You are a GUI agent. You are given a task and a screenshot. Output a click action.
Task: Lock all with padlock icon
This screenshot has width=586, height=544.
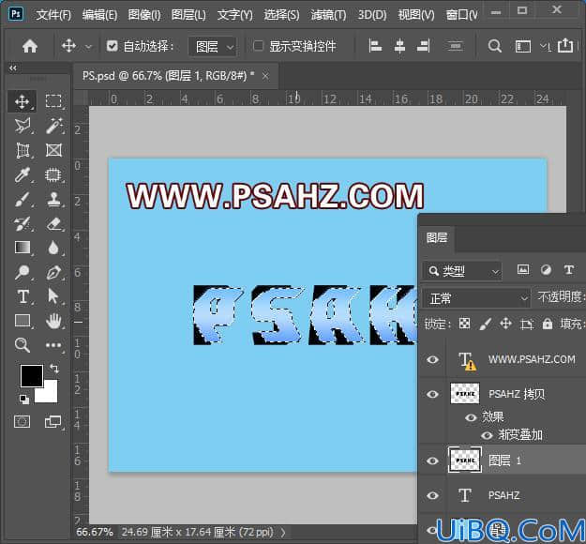(548, 324)
